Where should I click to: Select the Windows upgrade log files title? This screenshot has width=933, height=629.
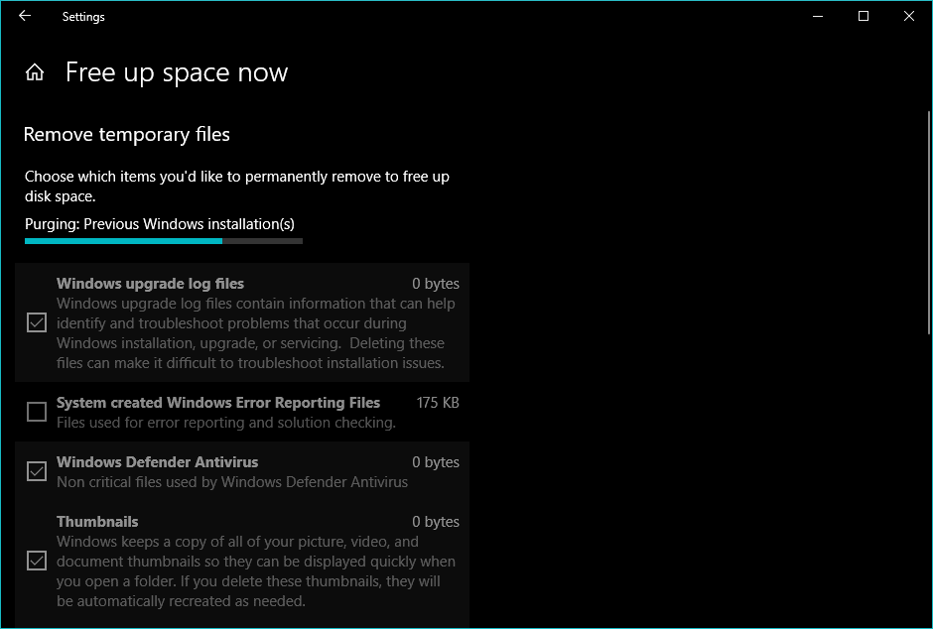(150, 284)
